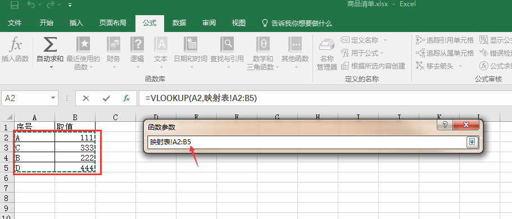Screen dimensions: 512x219
Task: Switch to the 插入 ribbon tab
Action: tap(76, 23)
